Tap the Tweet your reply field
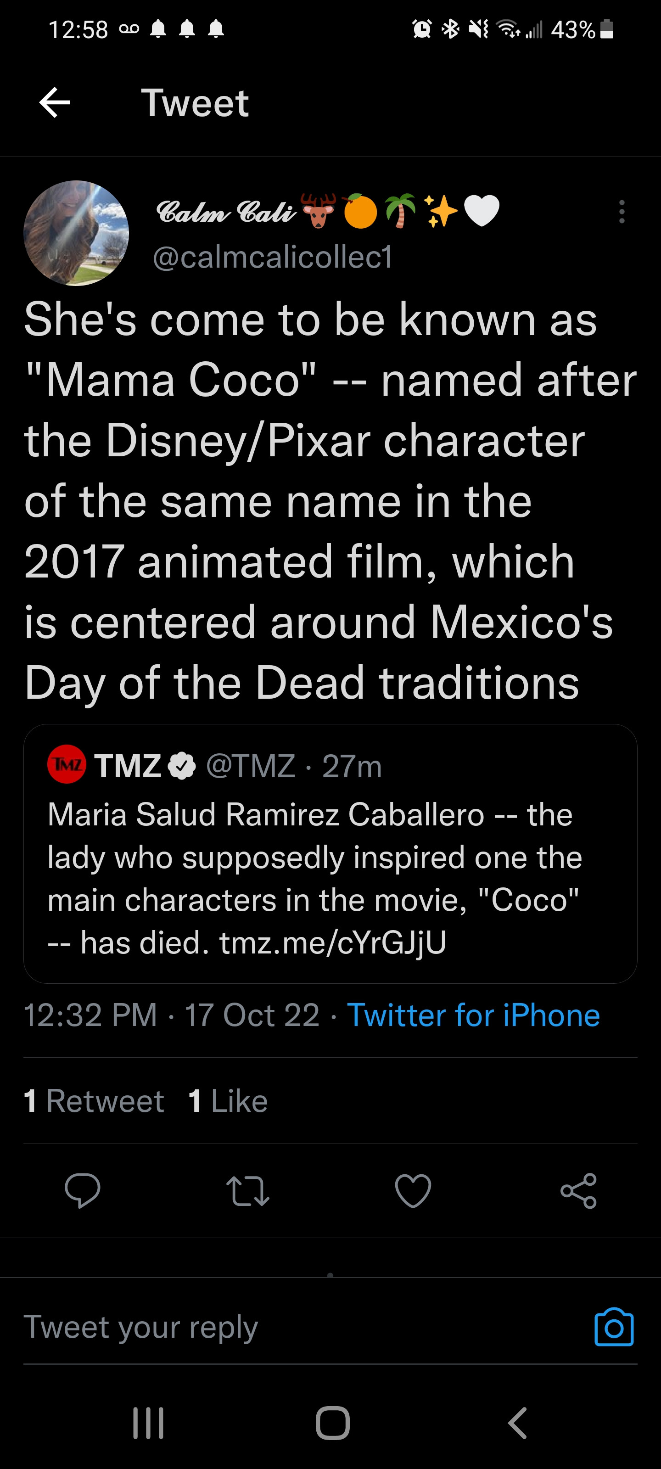 [285, 1328]
